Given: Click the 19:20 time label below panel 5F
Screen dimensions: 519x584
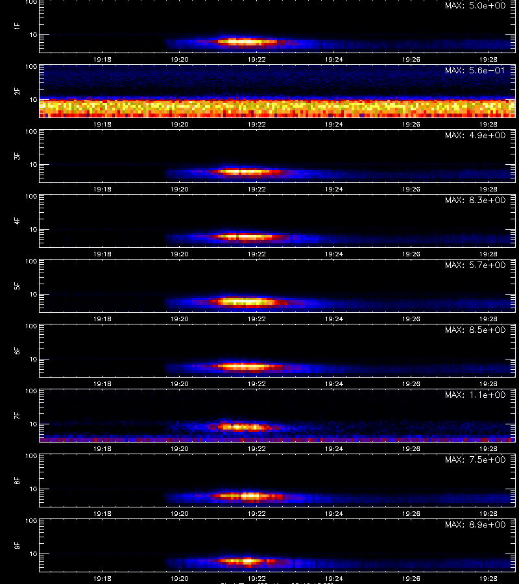Looking at the screenshot, I should point(180,319).
